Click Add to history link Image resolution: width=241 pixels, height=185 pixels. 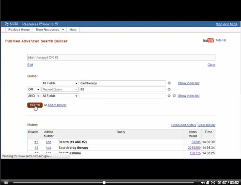pyautogui.click(x=57, y=105)
